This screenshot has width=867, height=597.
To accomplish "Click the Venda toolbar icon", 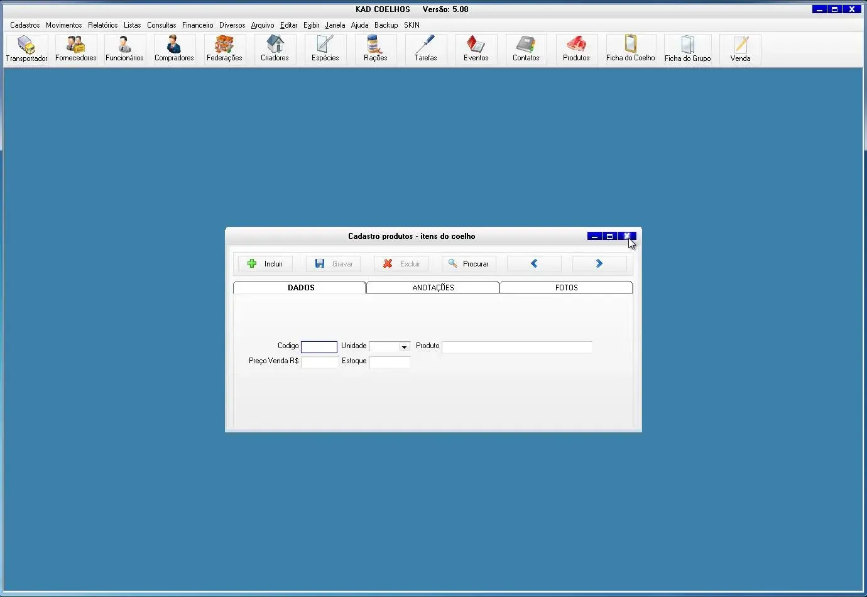I will point(740,49).
